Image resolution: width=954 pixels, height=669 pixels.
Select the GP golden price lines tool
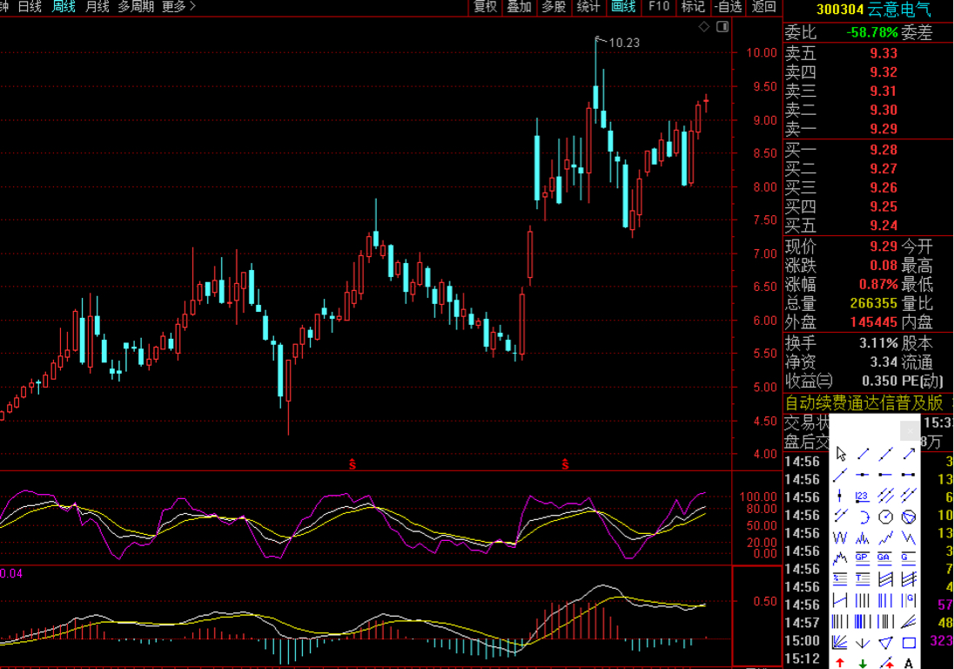(x=862, y=558)
